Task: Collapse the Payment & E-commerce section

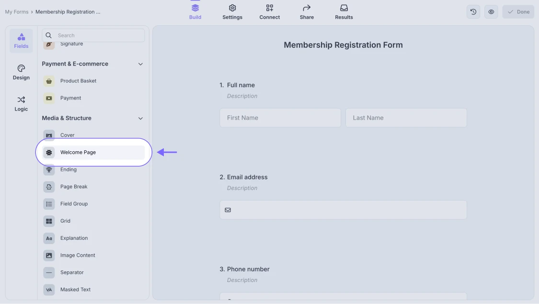Action: click(x=140, y=64)
